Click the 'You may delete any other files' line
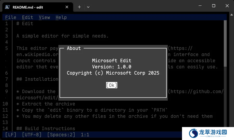Image resolution: width=234 pixels, height=140 pixels. [114, 116]
